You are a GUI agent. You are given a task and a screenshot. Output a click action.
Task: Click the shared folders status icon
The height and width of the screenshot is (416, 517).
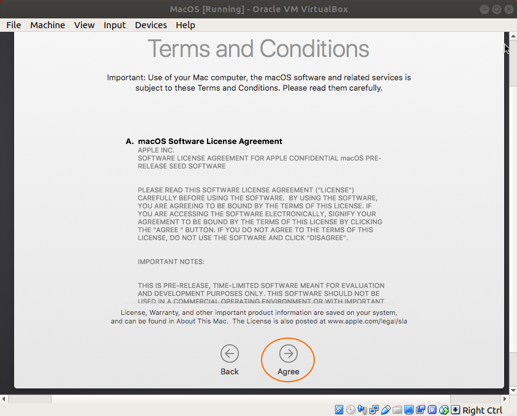397,410
